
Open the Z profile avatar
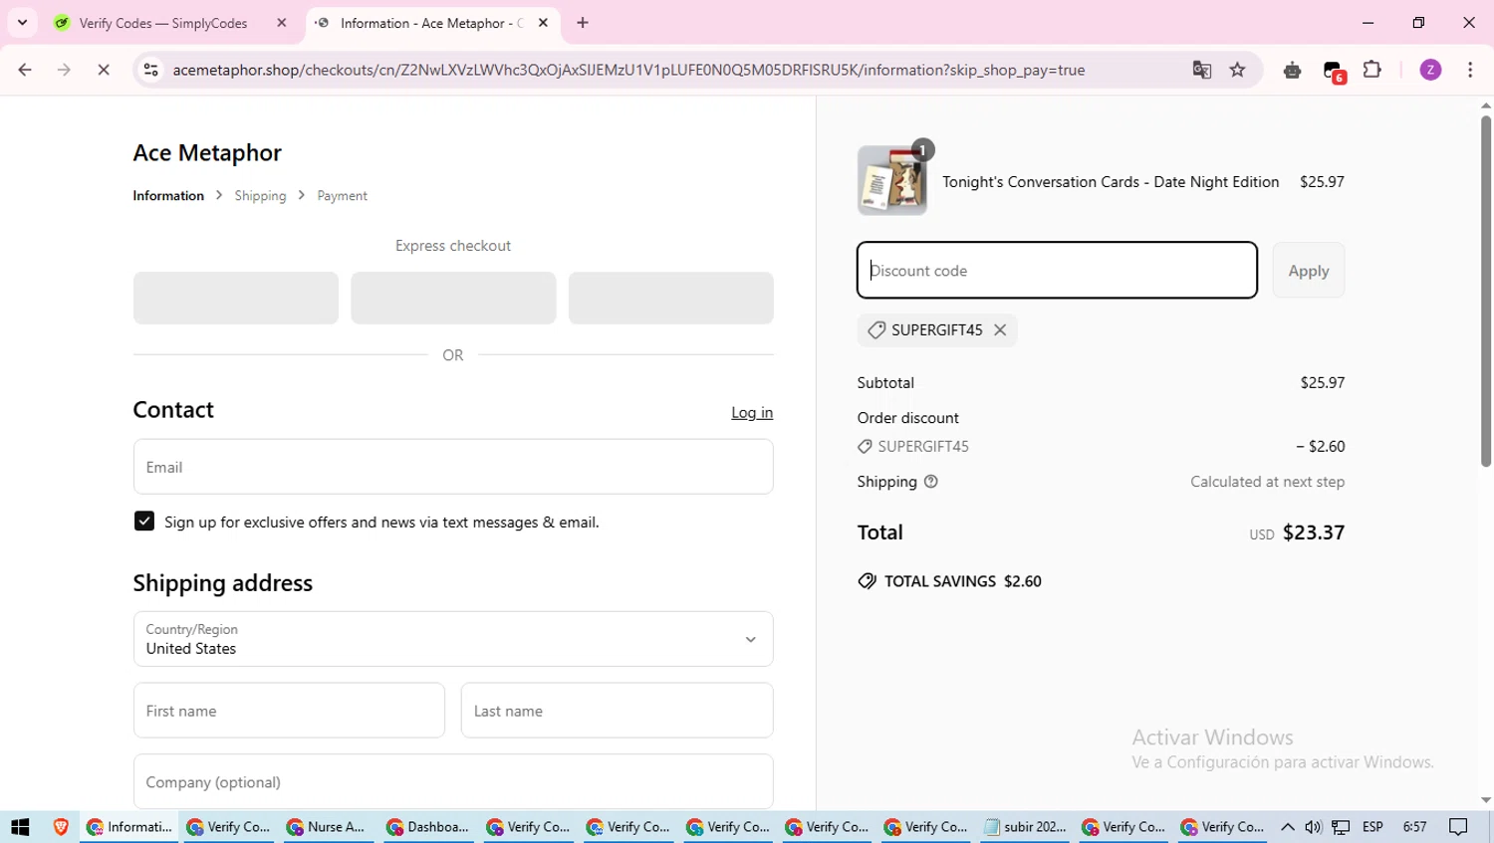1430,70
